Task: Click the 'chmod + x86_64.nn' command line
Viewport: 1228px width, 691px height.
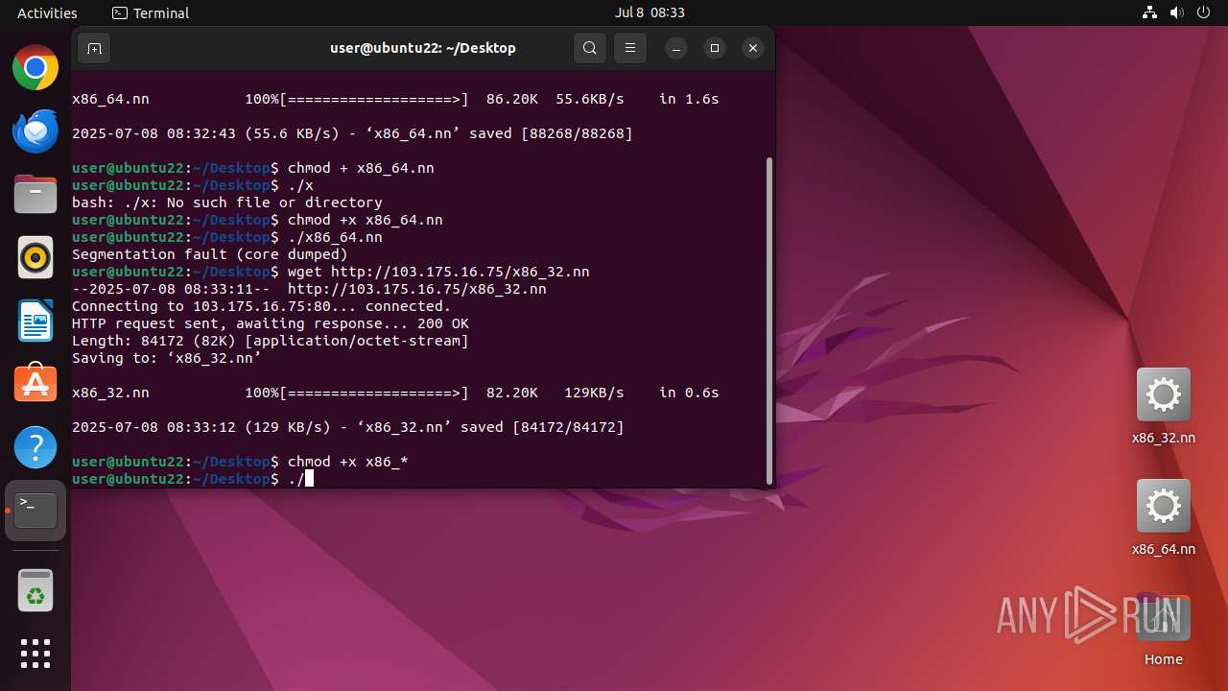Action: pyautogui.click(x=253, y=168)
